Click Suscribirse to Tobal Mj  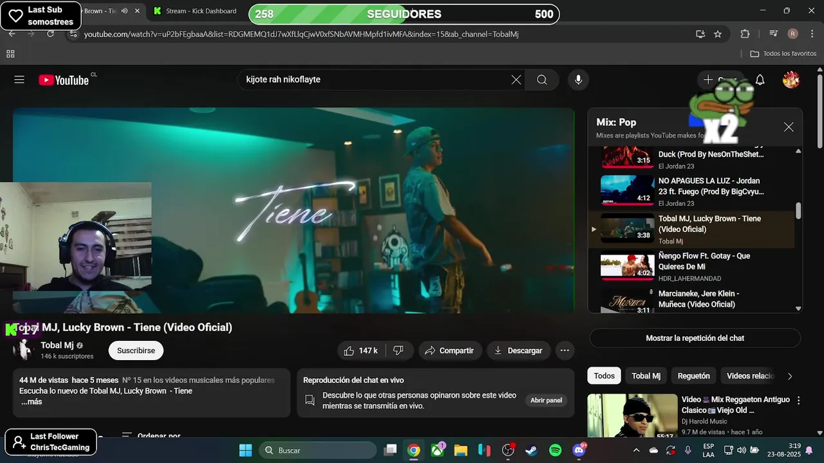tap(136, 350)
